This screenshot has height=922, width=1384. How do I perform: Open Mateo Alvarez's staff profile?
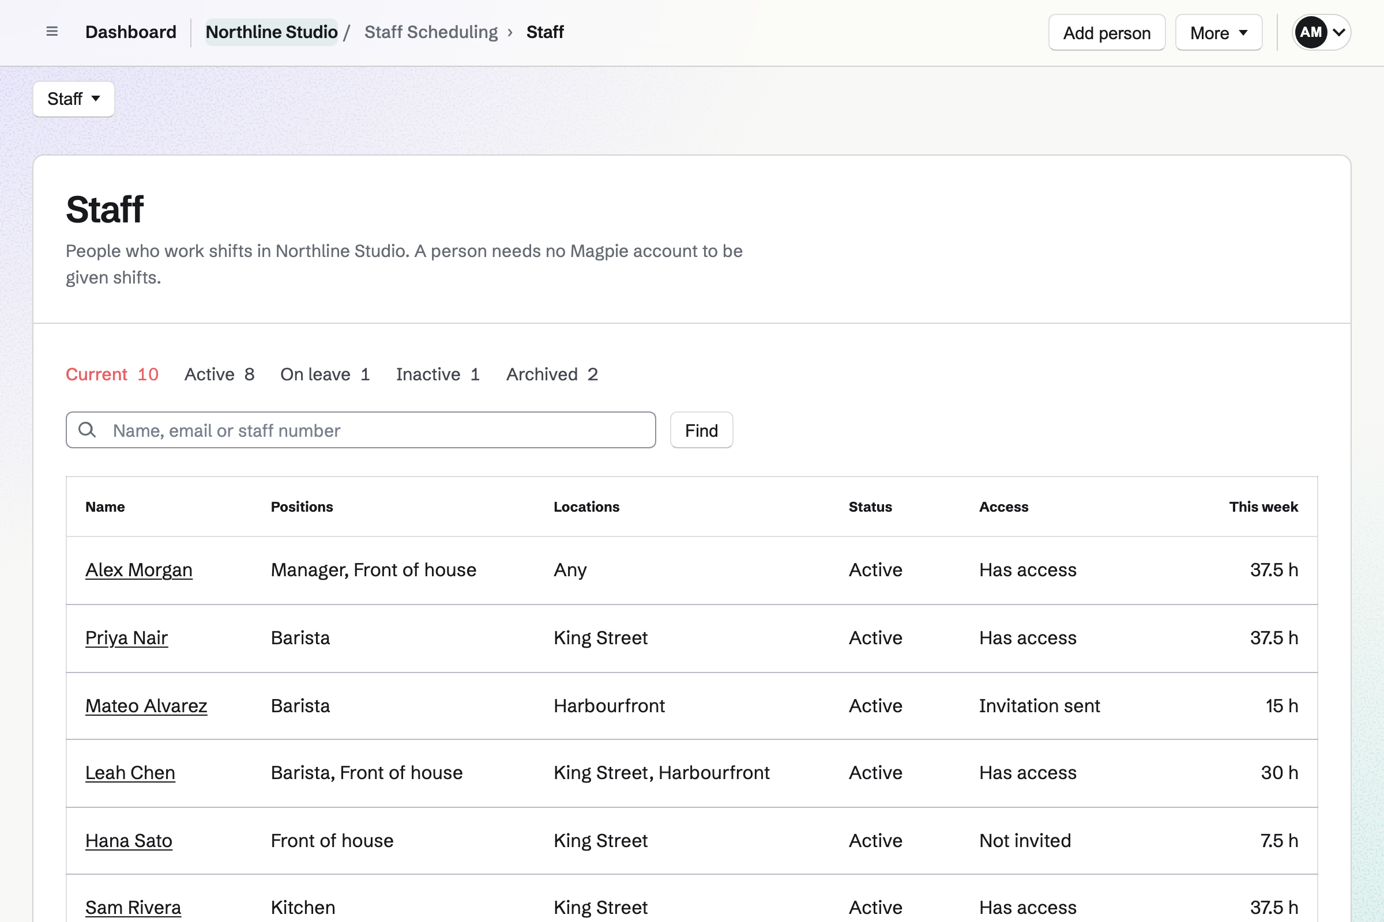pos(146,705)
